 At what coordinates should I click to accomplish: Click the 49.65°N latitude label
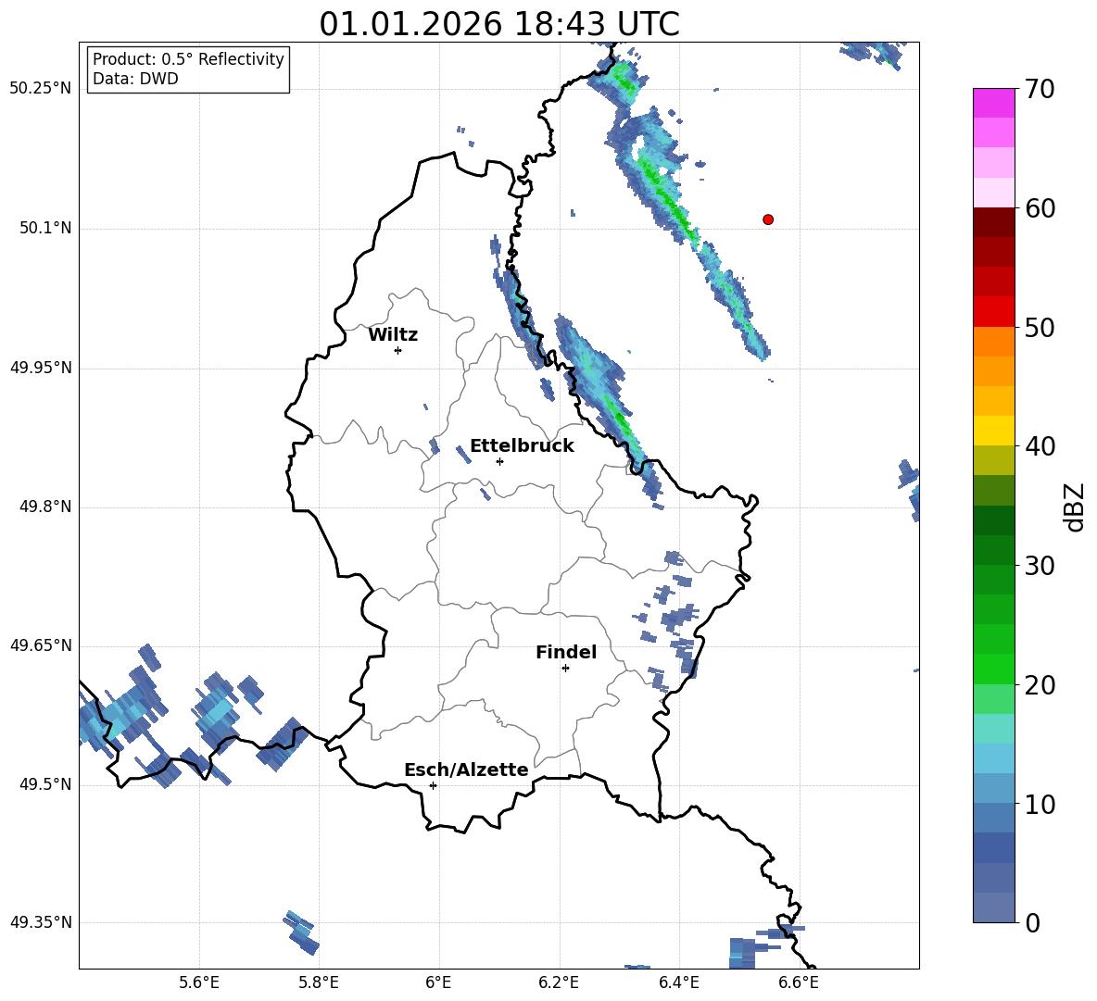41,645
